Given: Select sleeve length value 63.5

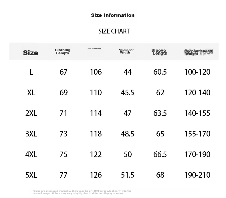Looking at the screenshot, I should (x=160, y=113).
